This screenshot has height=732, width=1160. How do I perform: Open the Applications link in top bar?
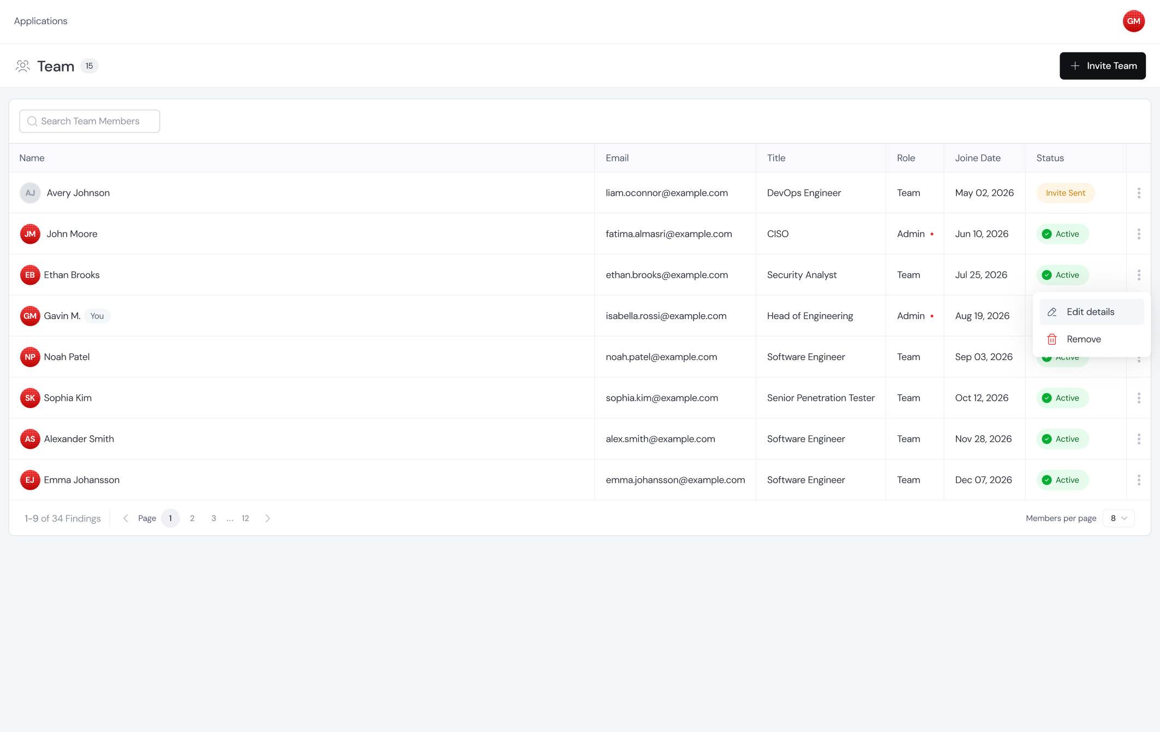coord(41,21)
